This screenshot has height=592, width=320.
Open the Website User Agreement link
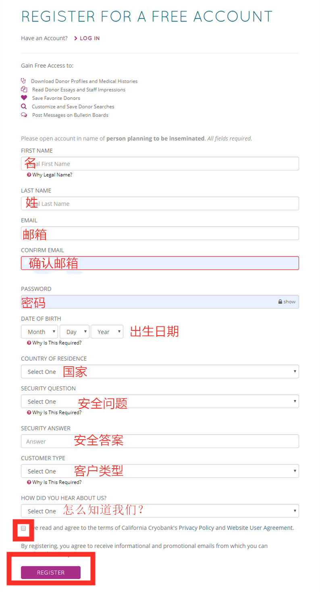(x=260, y=528)
